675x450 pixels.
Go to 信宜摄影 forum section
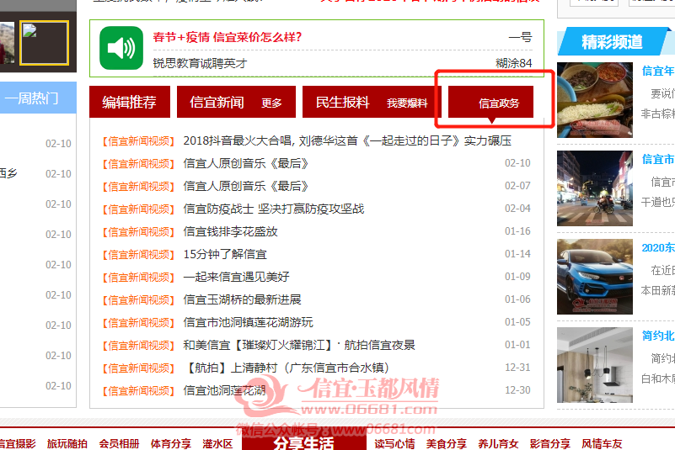click(17, 443)
